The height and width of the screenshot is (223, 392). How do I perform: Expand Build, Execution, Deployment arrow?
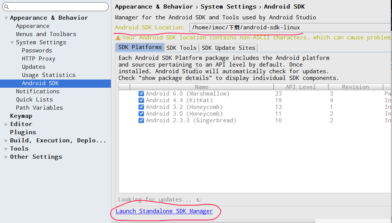(x=6, y=140)
